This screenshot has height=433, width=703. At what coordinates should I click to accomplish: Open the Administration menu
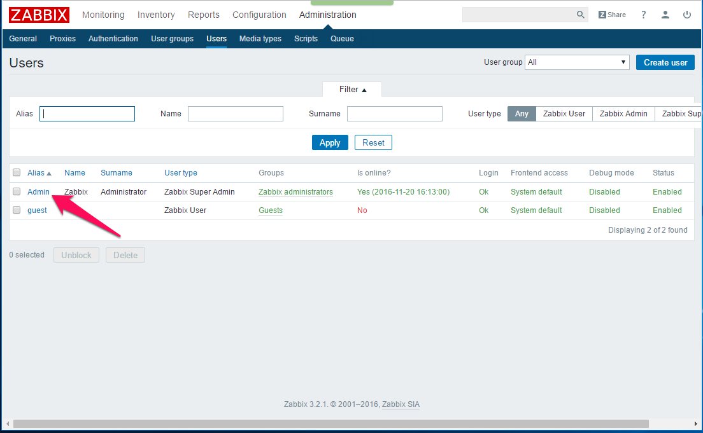coord(328,15)
